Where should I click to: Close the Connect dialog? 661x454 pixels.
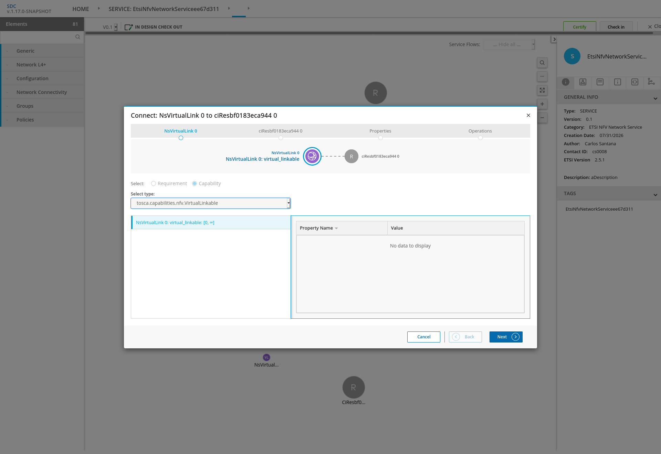528,115
